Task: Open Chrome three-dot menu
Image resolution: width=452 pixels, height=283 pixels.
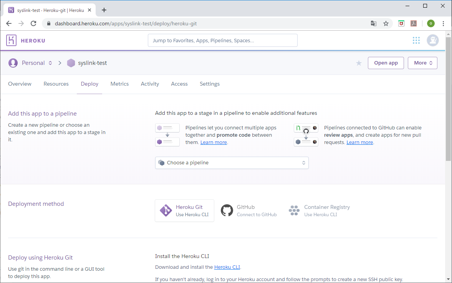Action: (443, 24)
